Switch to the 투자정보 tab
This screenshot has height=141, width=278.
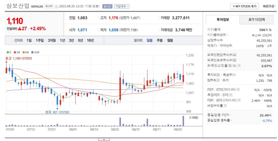[223, 19]
